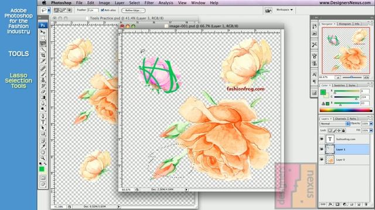The image size is (375, 210).
Task: Select the Path Selection tool
Action: click(43, 128)
